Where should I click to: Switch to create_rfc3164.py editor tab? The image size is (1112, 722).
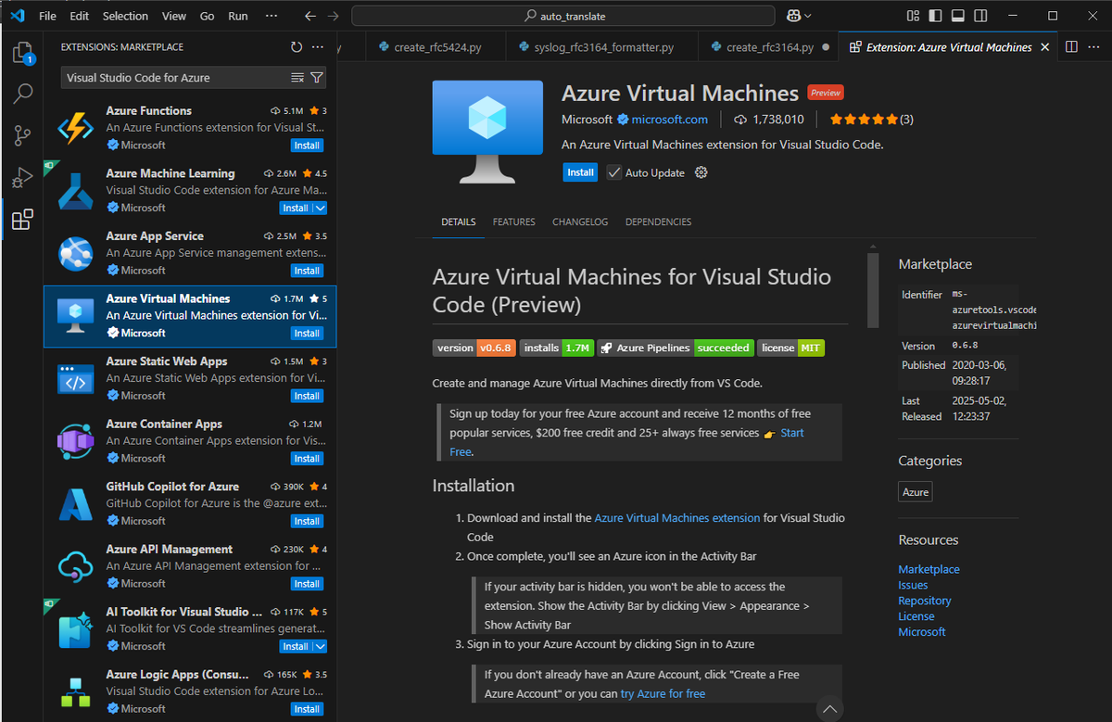768,47
